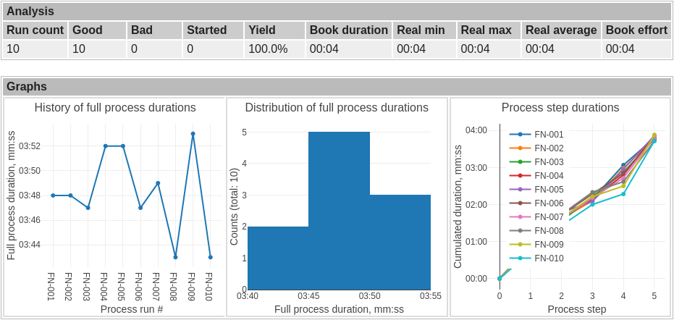Click the Process step durations chart title
674x320 pixels.
pyautogui.click(x=560, y=108)
